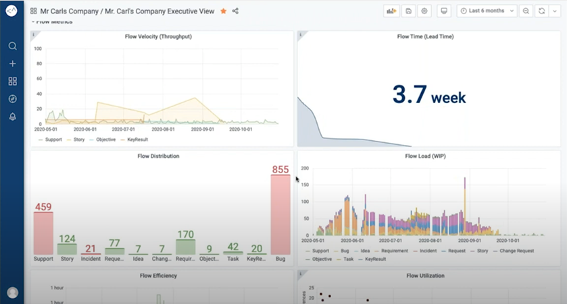Screen dimensions: 567x304
Task: Open Flow Utilization panel title menu
Action: [x=425, y=276]
